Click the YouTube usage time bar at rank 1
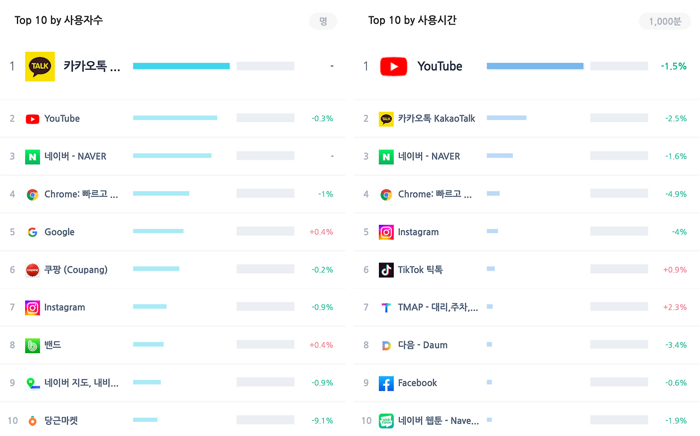This screenshot has height=436, width=700. pyautogui.click(x=535, y=66)
